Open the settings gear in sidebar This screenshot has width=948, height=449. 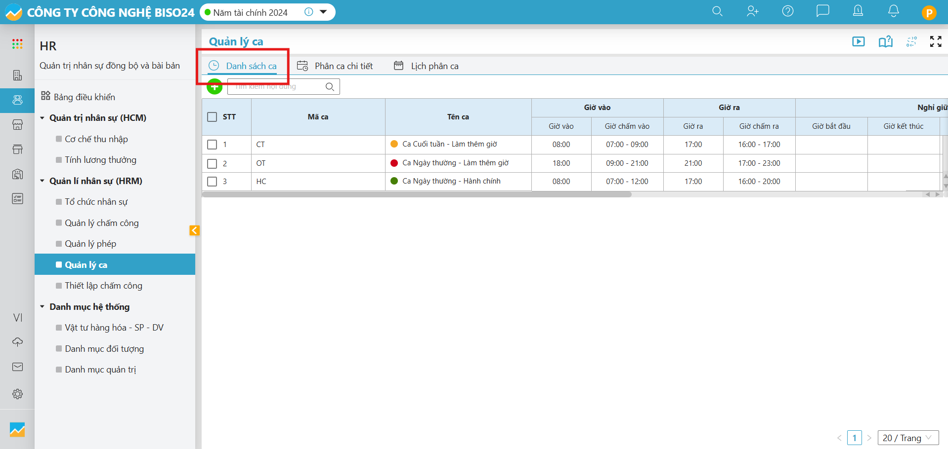(17, 394)
